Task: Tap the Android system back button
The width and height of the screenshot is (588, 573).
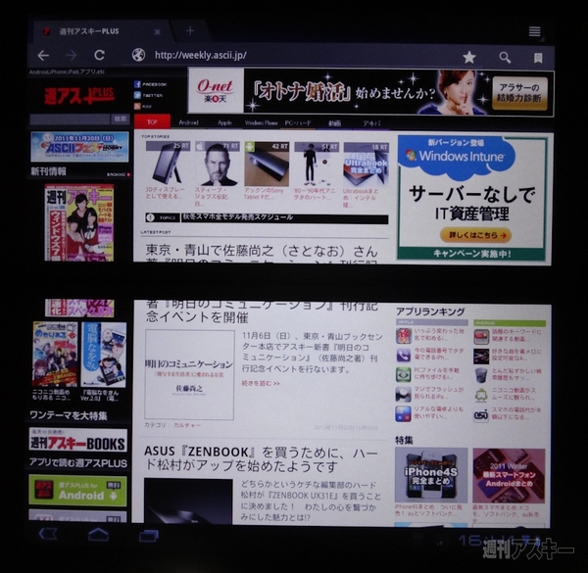Action: 48,534
